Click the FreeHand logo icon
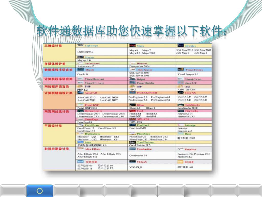 [133, 125]
